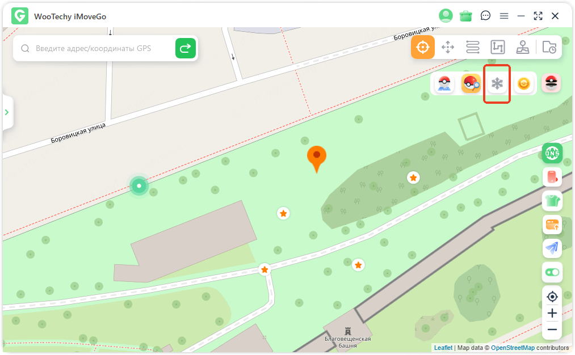Click the snowflake cooldown timer icon
This screenshot has width=575, height=355.
[497, 84]
